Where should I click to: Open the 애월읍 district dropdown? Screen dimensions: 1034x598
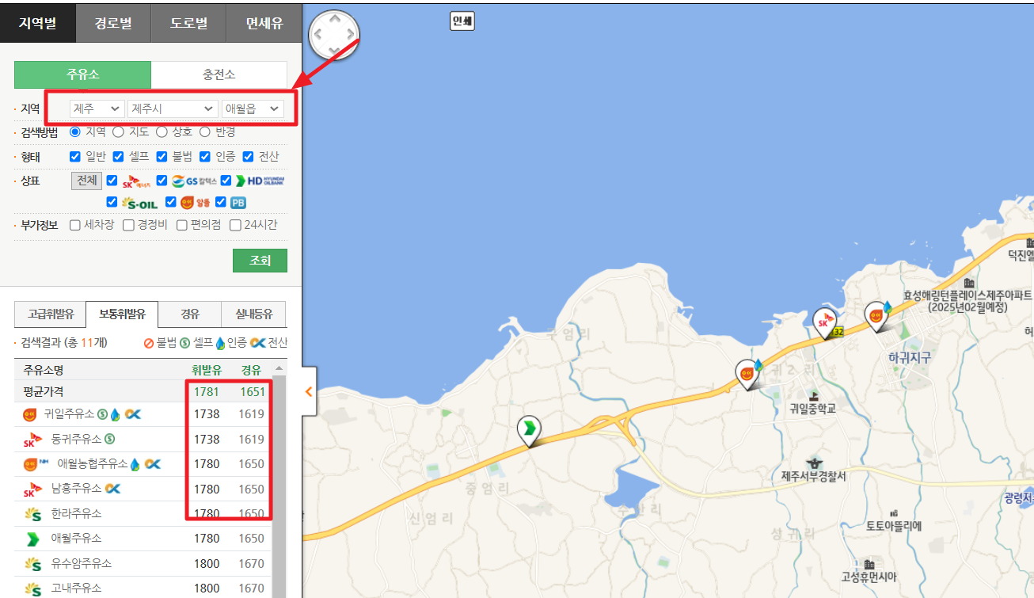(x=253, y=109)
